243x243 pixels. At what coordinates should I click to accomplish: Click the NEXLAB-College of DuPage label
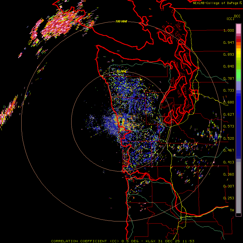(217, 3)
